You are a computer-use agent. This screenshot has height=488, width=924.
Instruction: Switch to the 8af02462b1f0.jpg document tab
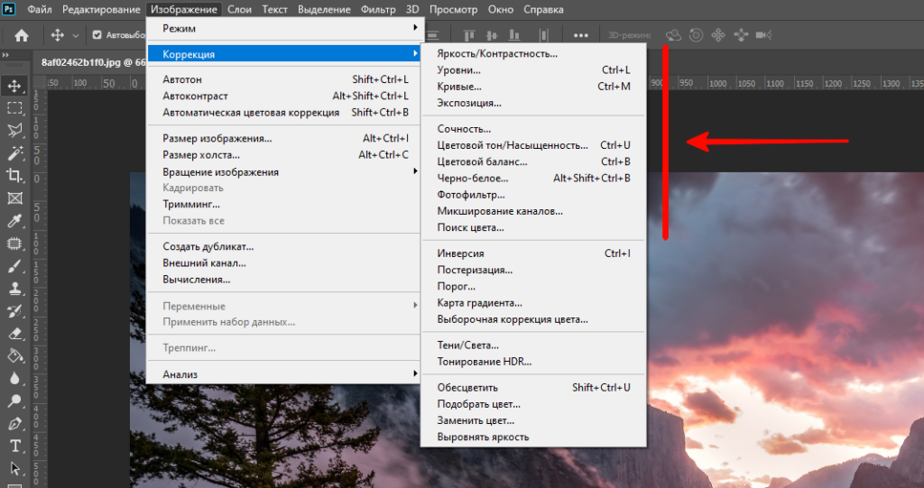pos(87,62)
